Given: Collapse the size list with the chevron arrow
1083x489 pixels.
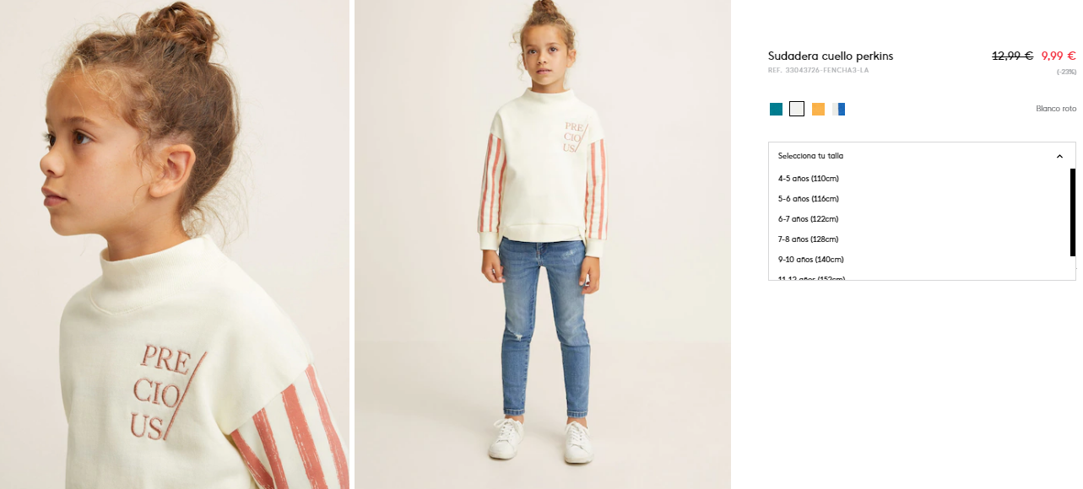Looking at the screenshot, I should (x=1059, y=156).
